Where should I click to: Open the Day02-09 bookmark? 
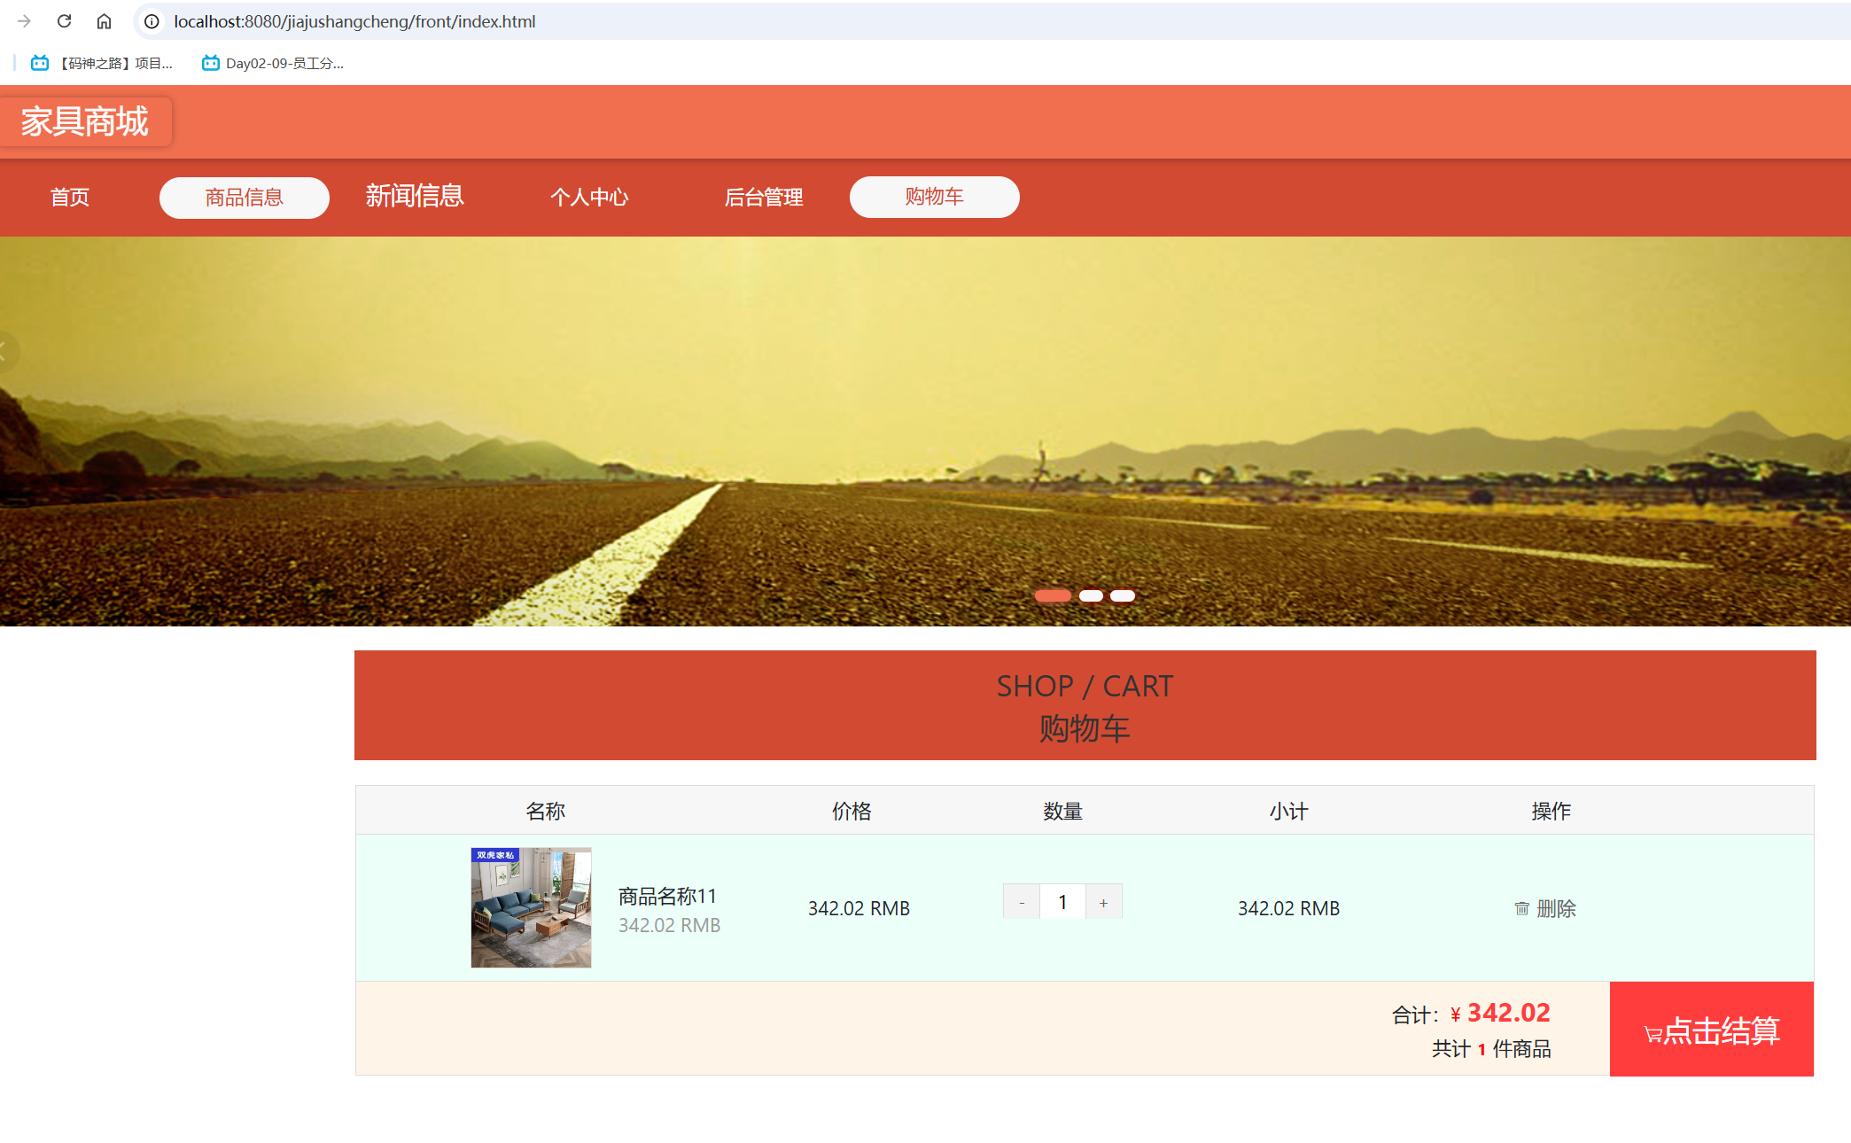pyautogui.click(x=273, y=63)
